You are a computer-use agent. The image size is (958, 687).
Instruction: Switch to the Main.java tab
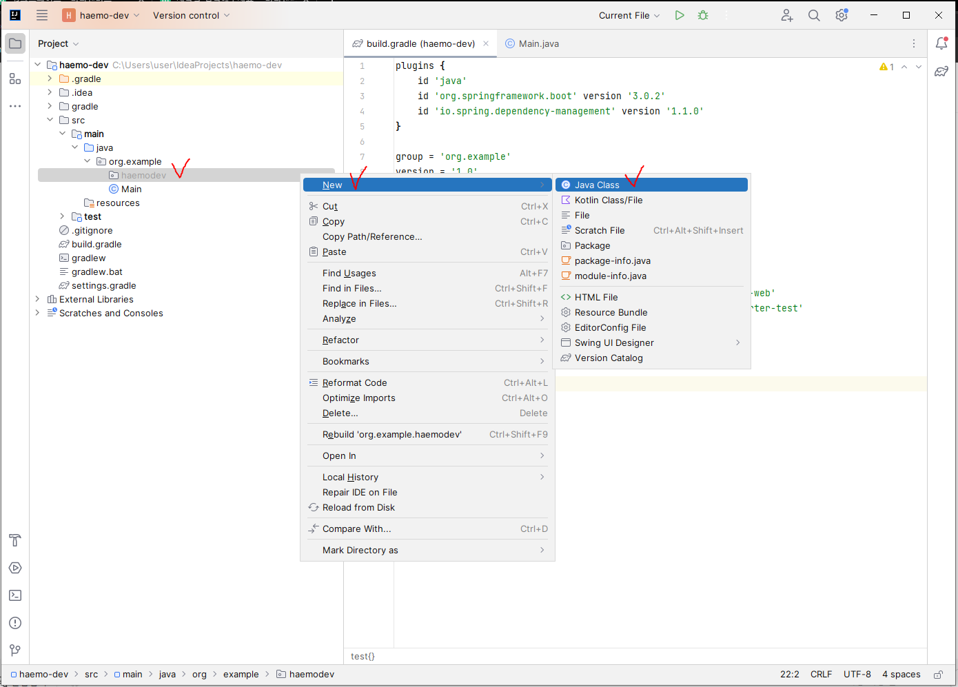(532, 43)
